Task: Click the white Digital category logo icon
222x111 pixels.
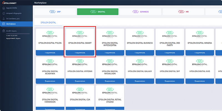Action: (93, 12)
